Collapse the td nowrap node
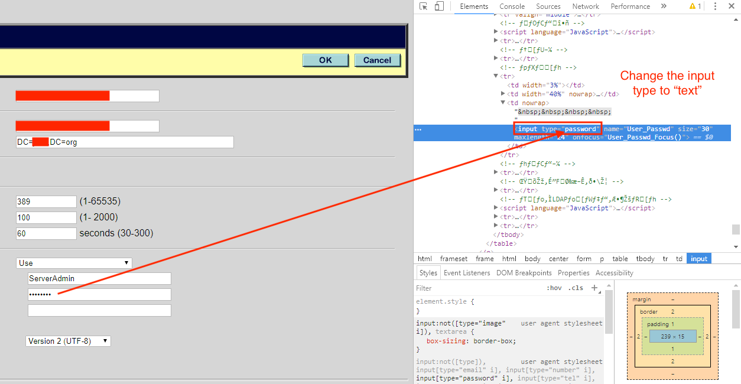Viewport: 741px width, 384px height. click(x=503, y=103)
